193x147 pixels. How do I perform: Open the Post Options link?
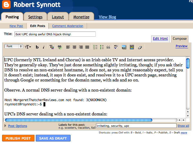pyautogui.click(x=17, y=126)
